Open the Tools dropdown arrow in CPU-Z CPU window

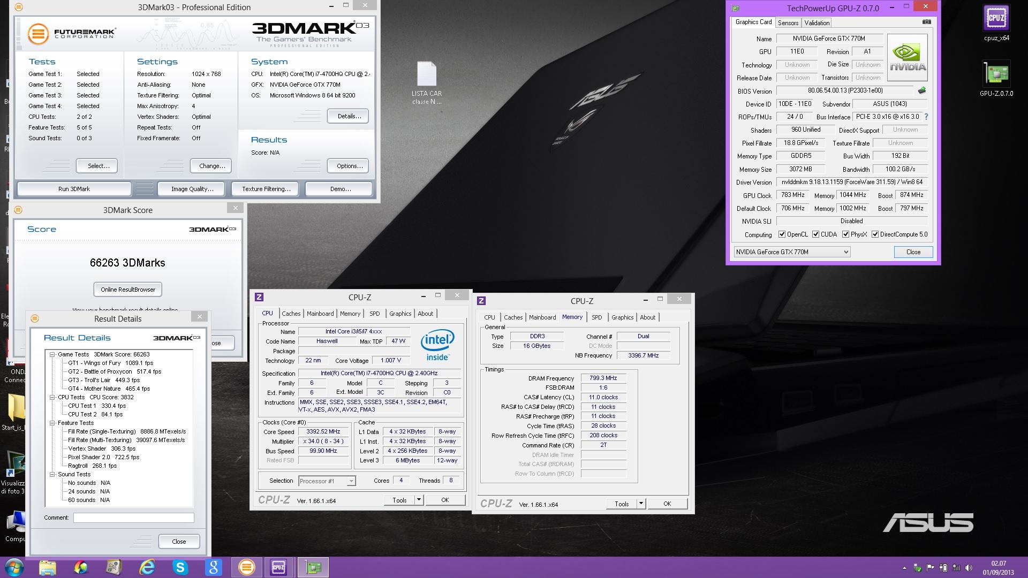[x=419, y=500]
